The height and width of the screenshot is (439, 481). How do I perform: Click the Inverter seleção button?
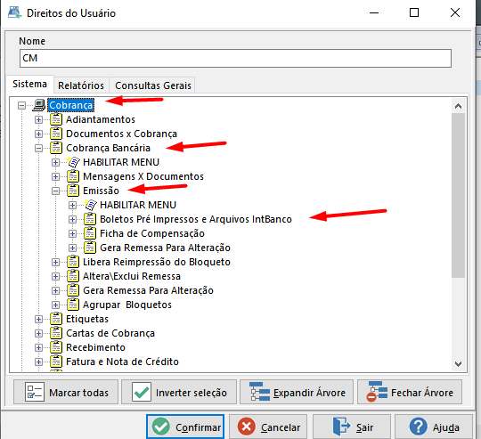click(179, 392)
